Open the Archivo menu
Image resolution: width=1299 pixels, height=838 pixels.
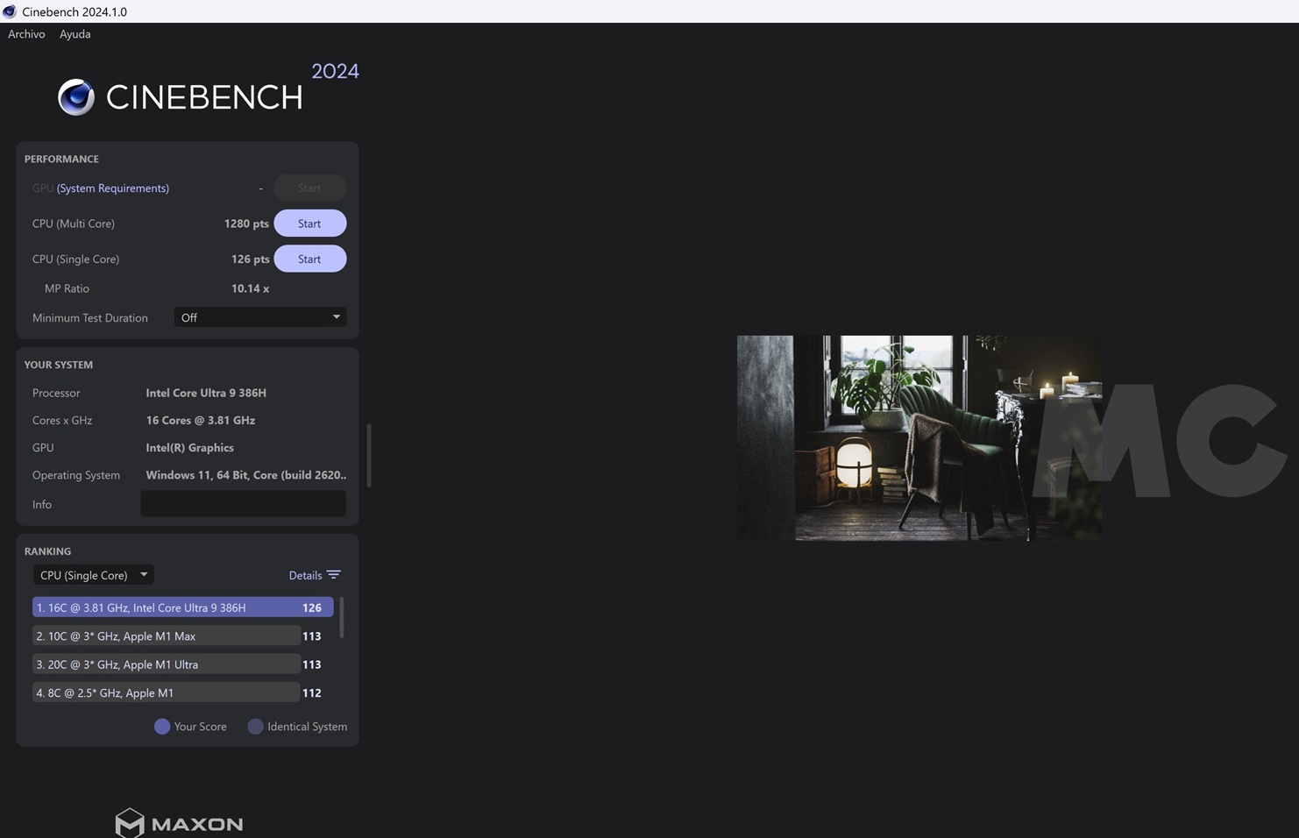(26, 34)
